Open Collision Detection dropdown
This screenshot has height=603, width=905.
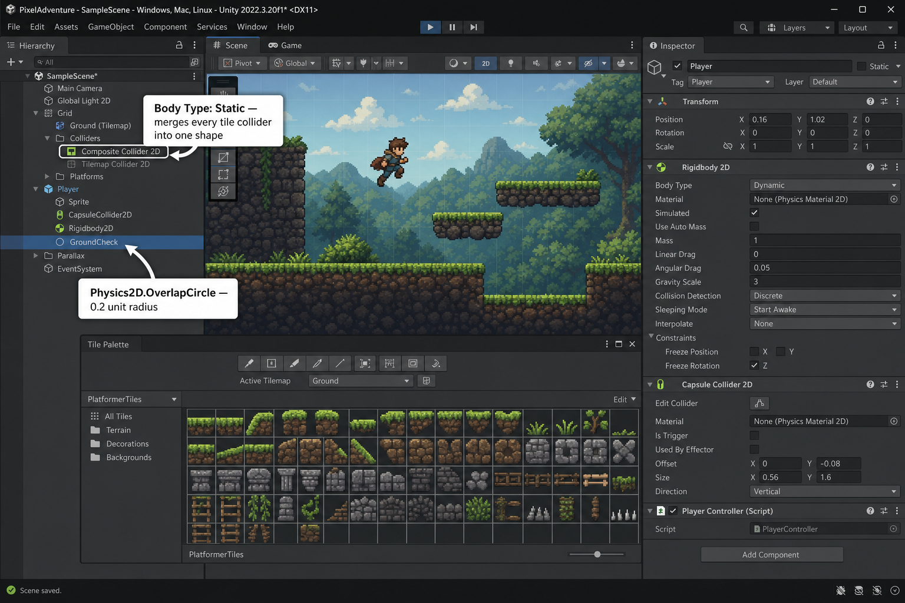click(x=825, y=296)
